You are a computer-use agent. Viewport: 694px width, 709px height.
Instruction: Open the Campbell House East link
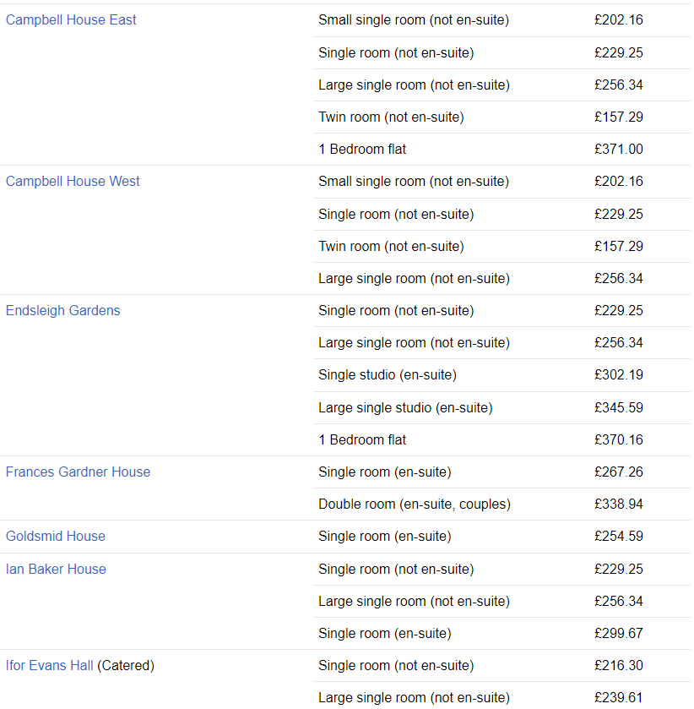(x=70, y=20)
